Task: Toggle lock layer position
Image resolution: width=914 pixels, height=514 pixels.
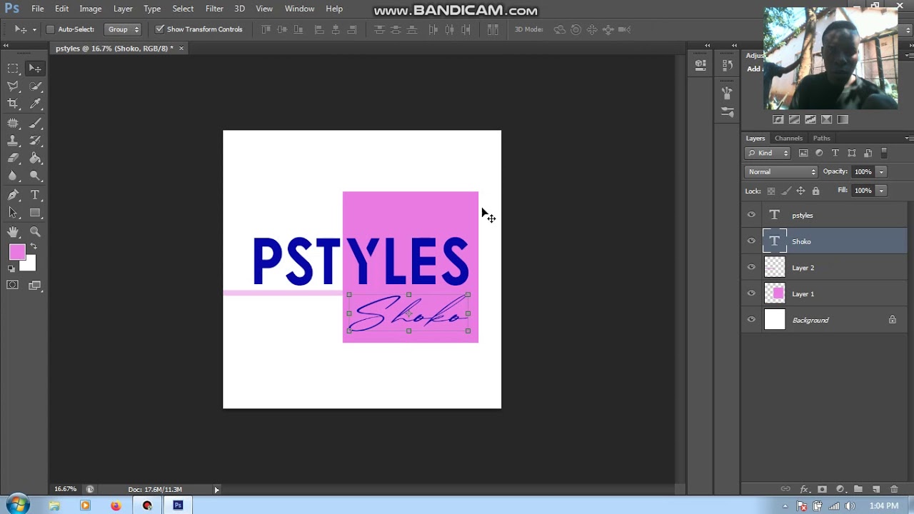Action: (x=800, y=191)
